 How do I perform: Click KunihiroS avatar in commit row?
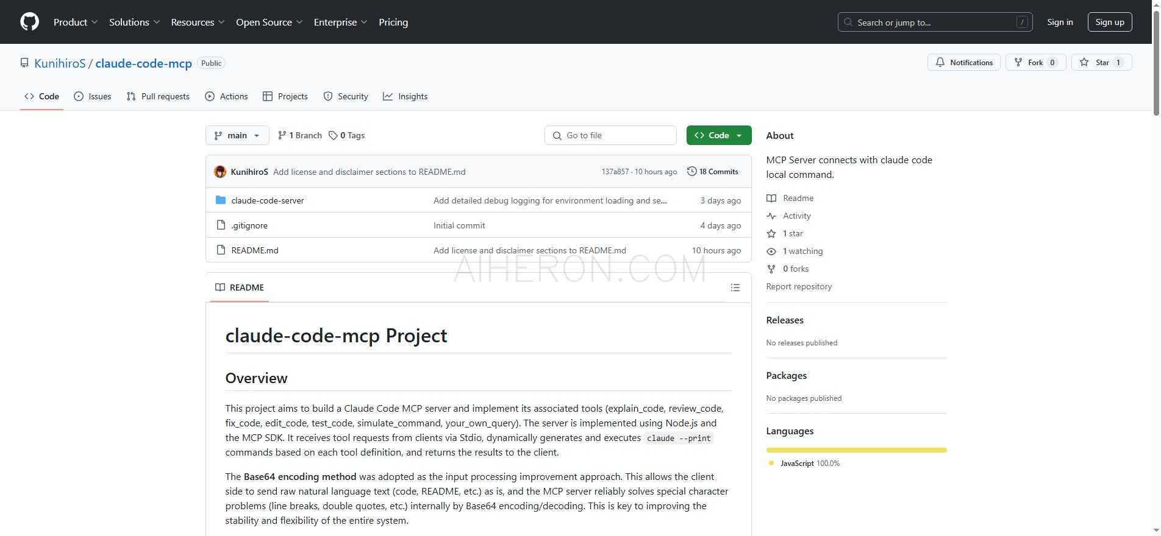[220, 172]
